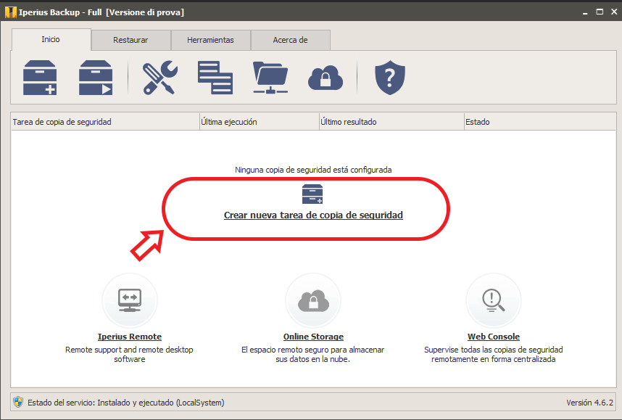The width and height of the screenshot is (622, 420).
Task: Switch to the Inicio tab
Action: point(51,39)
